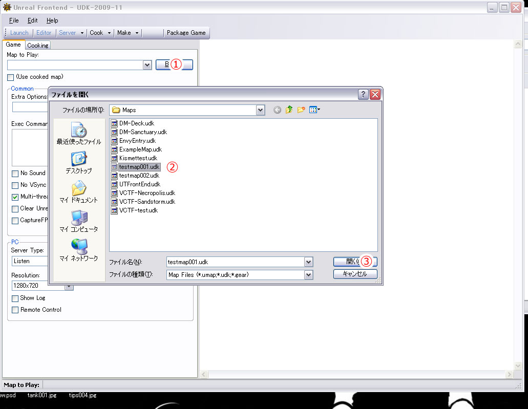528x409 pixels.
Task: Open the Server toolbar dropdown arrow
Action: [82, 33]
